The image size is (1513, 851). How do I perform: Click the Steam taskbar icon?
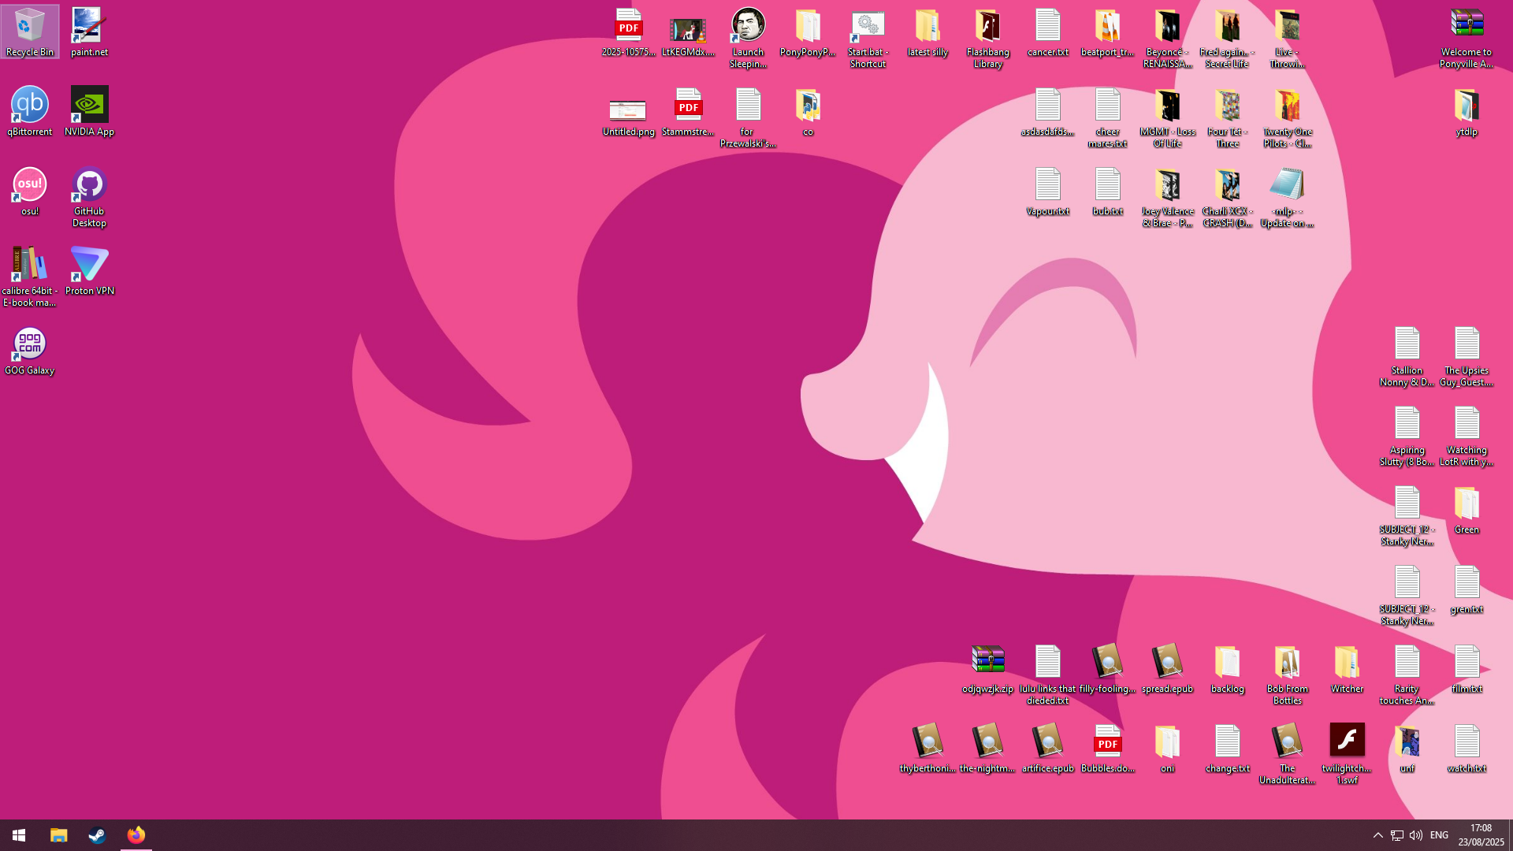(x=97, y=835)
